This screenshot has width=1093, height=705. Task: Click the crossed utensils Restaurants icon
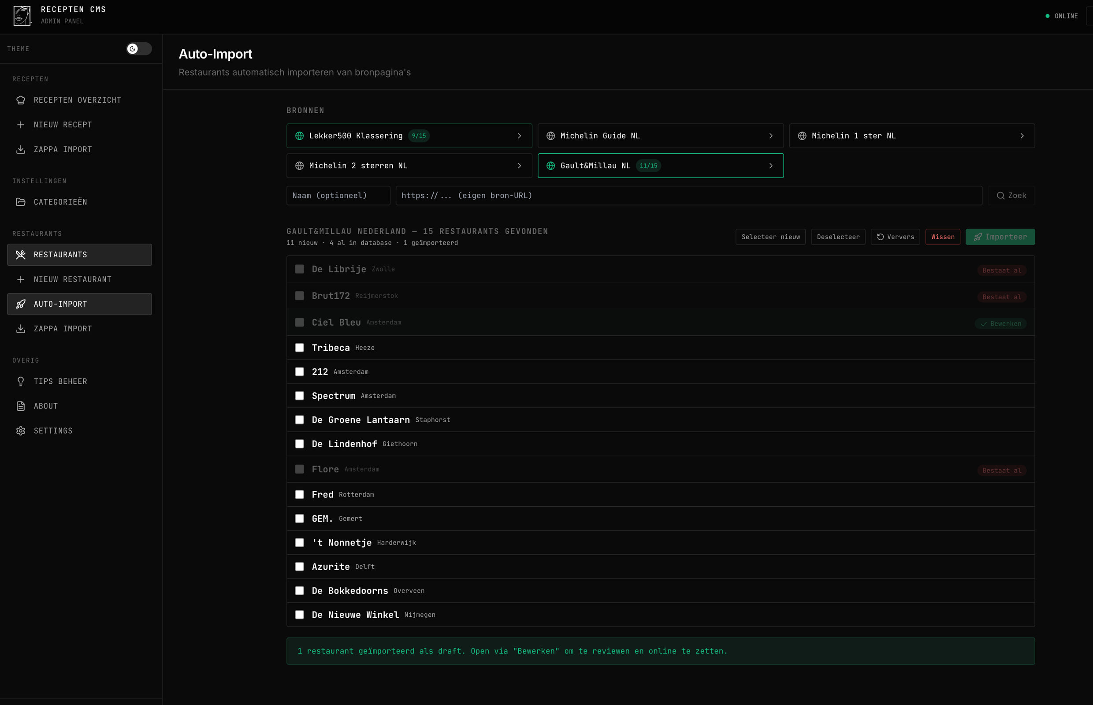[21, 255]
